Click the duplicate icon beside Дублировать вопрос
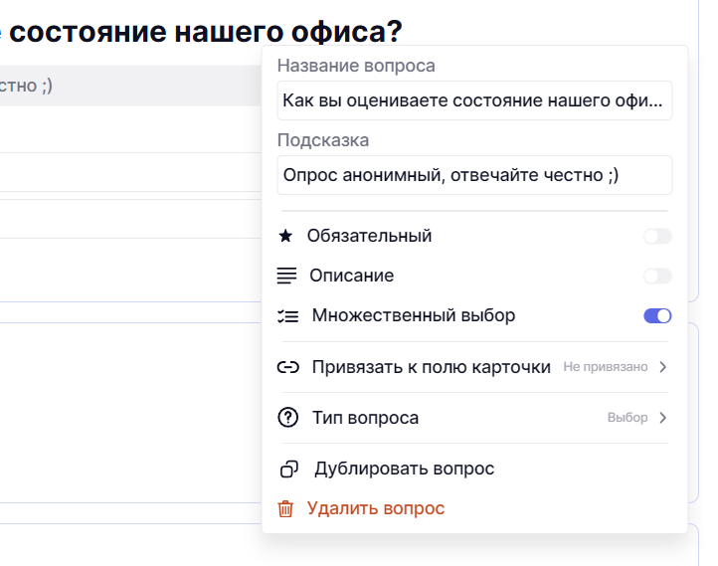The image size is (718, 566). (288, 469)
